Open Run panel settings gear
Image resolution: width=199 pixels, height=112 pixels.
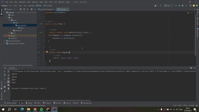point(191,68)
